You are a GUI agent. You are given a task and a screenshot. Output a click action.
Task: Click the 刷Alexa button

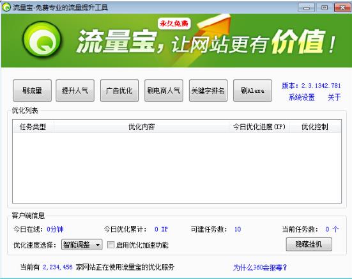(252, 91)
